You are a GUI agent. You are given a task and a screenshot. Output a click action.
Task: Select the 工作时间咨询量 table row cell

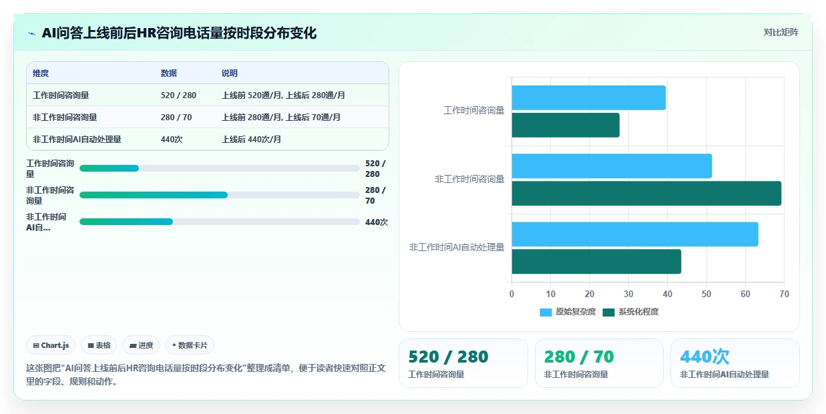tap(61, 95)
